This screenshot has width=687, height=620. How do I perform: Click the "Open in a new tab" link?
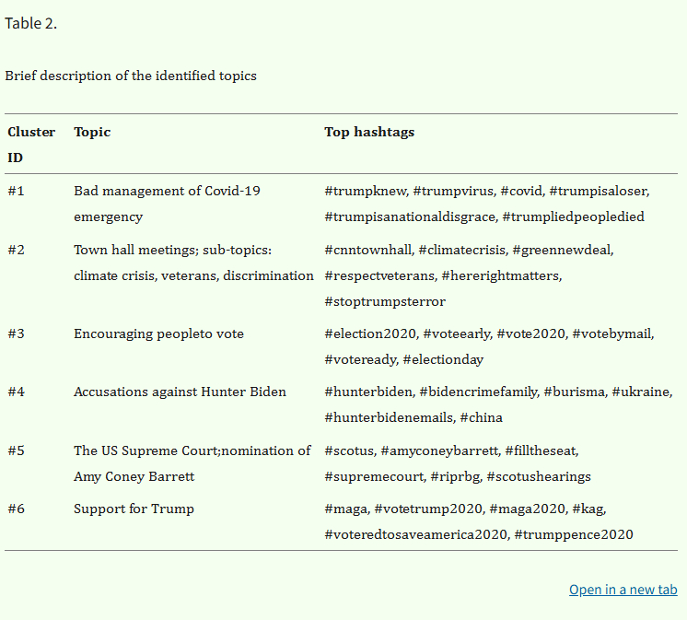pyautogui.click(x=623, y=590)
